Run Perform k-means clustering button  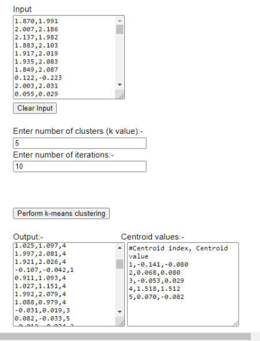pos(61,213)
